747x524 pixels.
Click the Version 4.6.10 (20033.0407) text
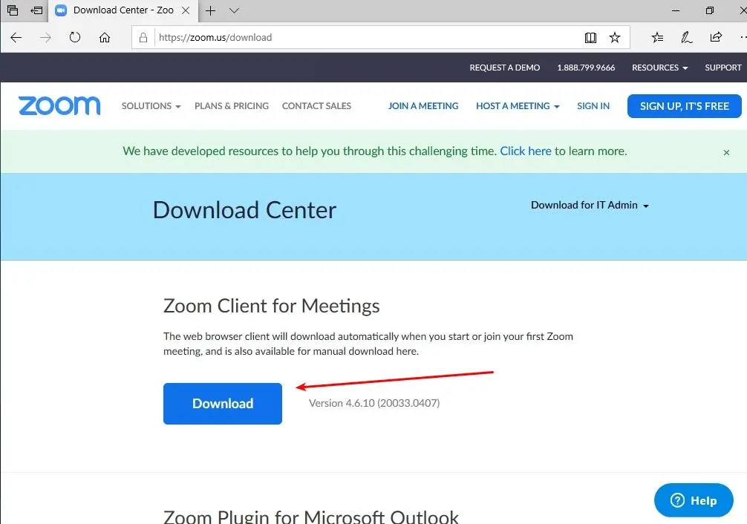click(374, 403)
